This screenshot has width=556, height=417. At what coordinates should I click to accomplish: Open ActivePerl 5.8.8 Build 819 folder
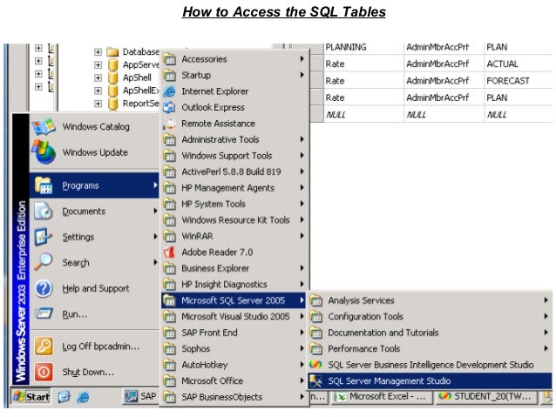[234, 172]
